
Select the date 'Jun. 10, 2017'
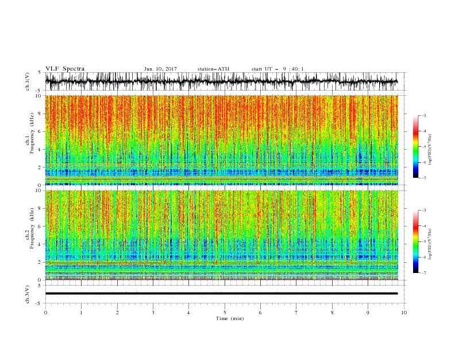click(160, 69)
